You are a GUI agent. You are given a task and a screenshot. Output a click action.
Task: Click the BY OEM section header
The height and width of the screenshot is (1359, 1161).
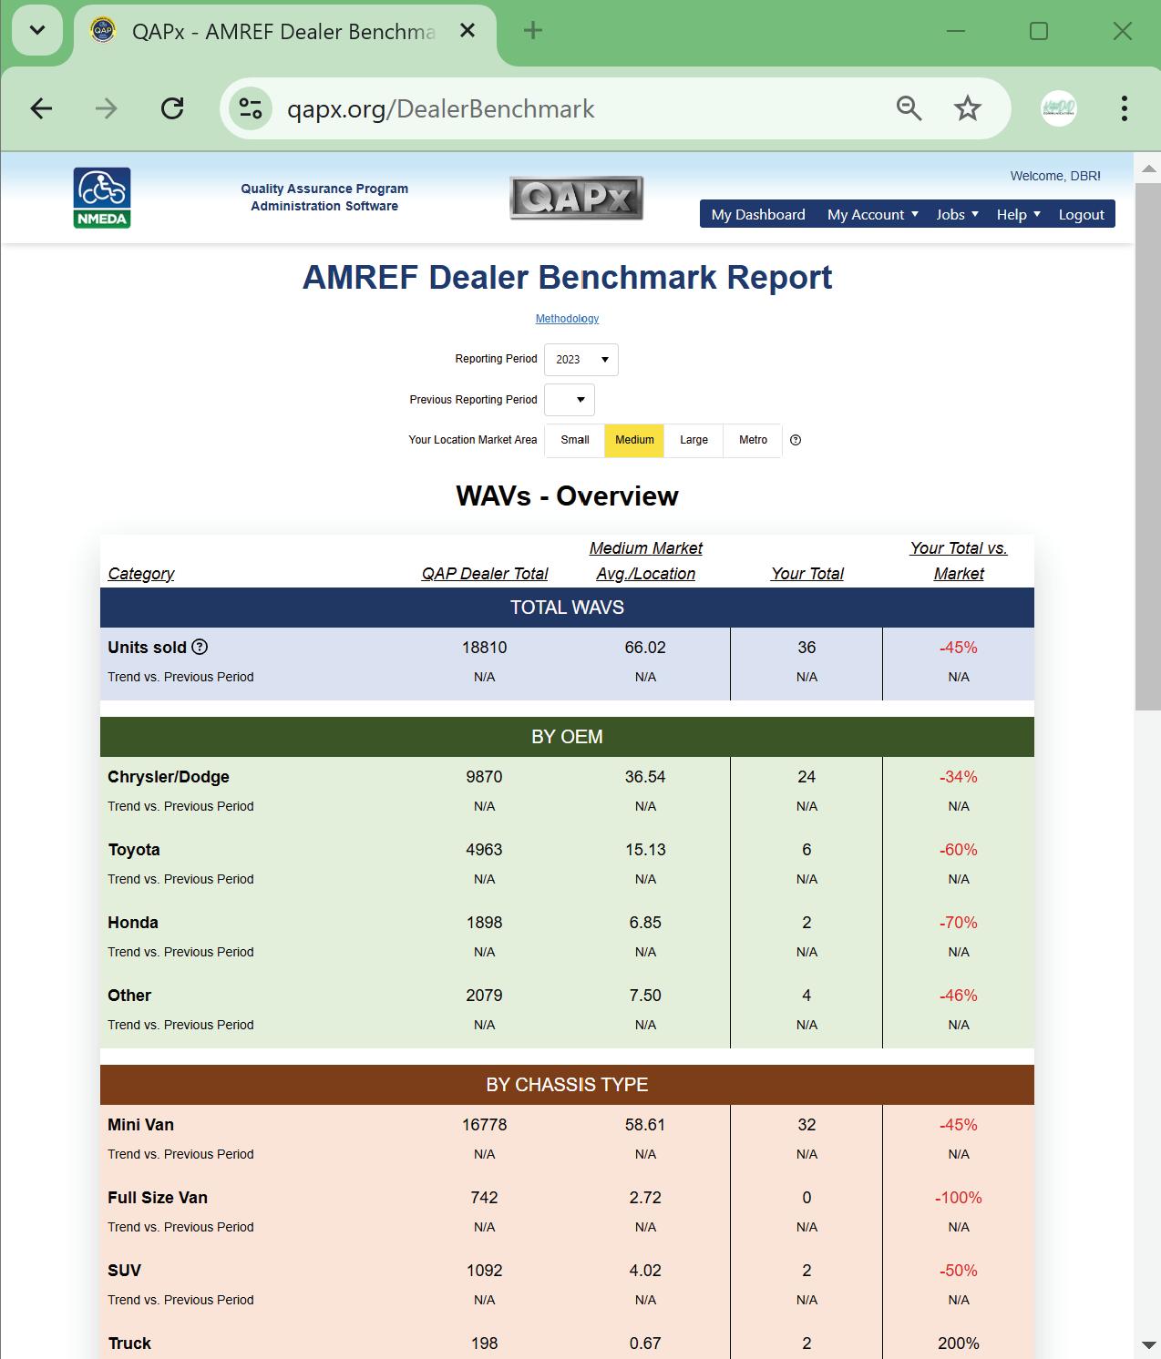(x=567, y=737)
